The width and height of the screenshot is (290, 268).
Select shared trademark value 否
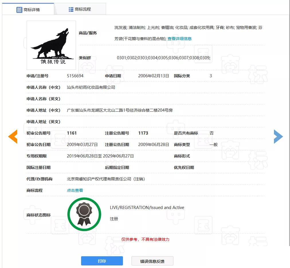pyautogui.click(x=211, y=133)
